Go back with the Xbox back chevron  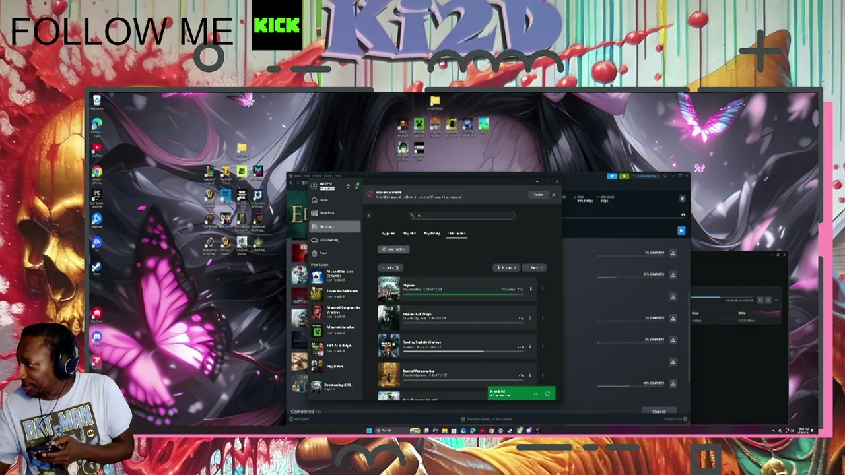coord(369,215)
